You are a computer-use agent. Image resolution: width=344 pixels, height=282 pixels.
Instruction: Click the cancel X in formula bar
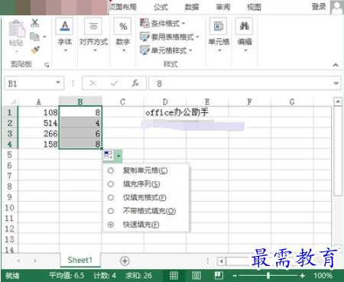point(93,83)
